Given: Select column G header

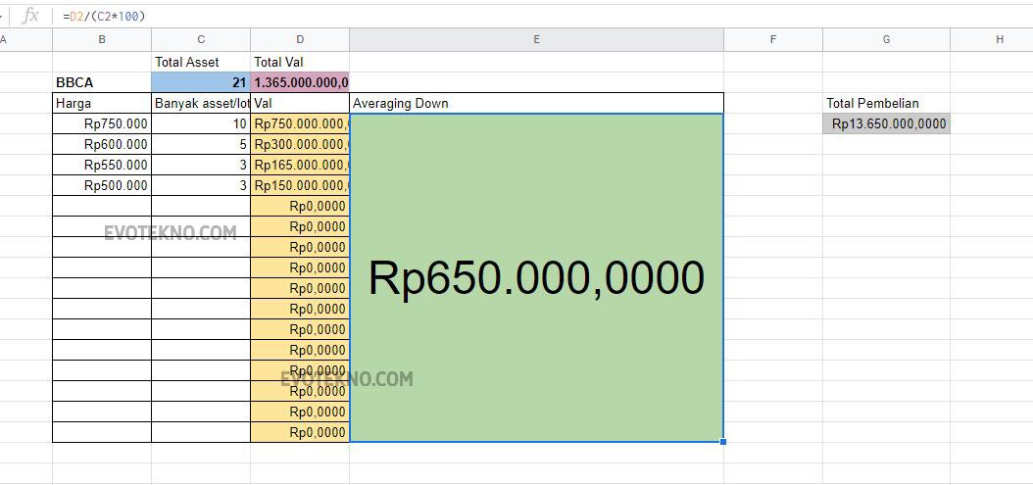Looking at the screenshot, I should [x=886, y=39].
